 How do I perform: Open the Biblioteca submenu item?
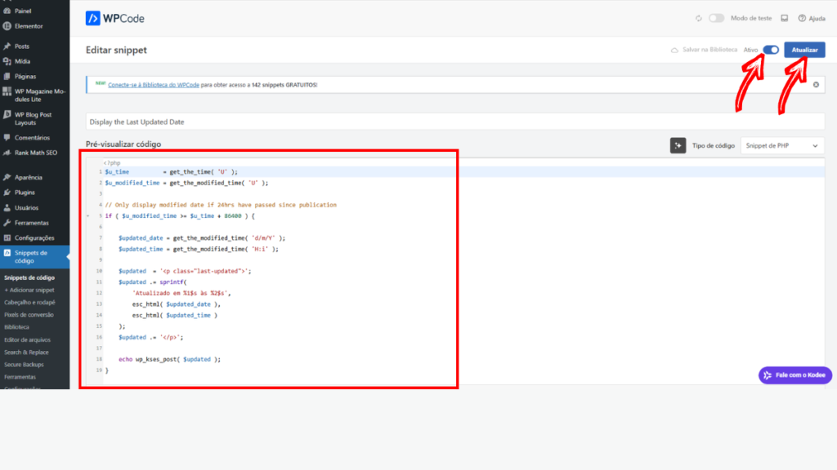tap(16, 326)
